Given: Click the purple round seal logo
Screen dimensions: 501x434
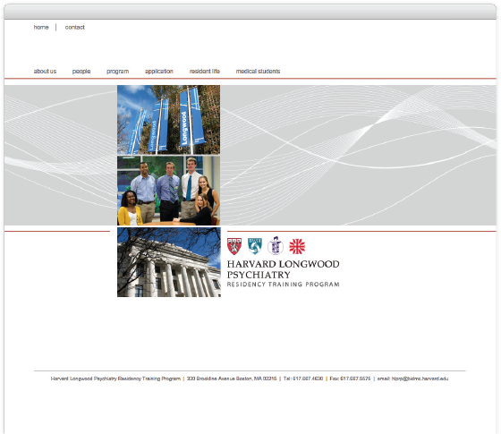Looking at the screenshot, I should pyautogui.click(x=276, y=246).
